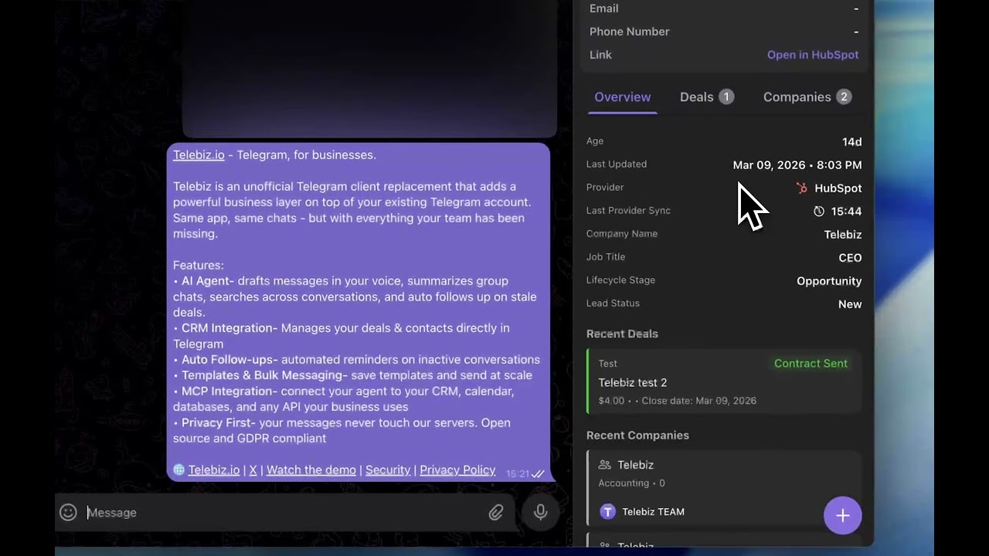Click the purple plus floating button

point(842,515)
